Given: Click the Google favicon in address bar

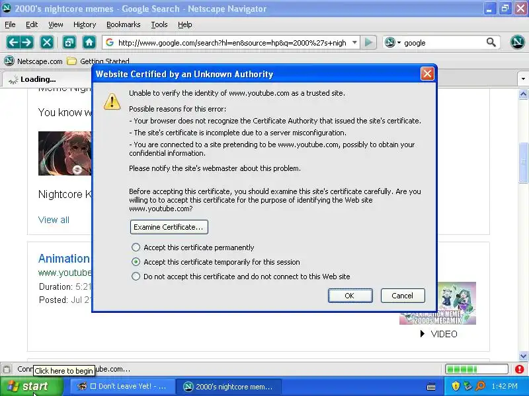Looking at the screenshot, I should pyautogui.click(x=110, y=42).
